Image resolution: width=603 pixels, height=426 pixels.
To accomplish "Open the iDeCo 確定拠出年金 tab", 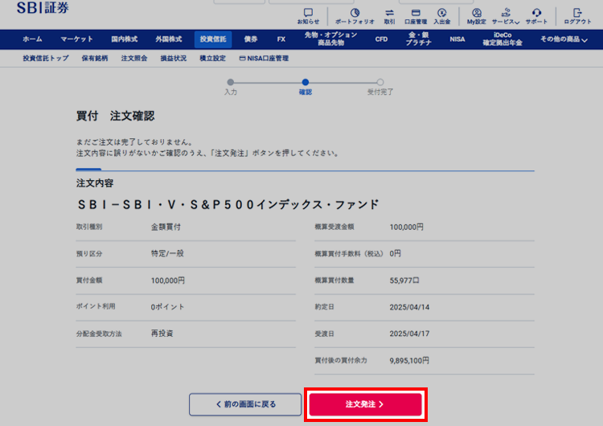I will coord(503,39).
